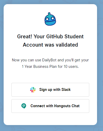Click the "Account was validated" heading line
The image size is (103, 131).
pyautogui.click(x=50, y=45)
